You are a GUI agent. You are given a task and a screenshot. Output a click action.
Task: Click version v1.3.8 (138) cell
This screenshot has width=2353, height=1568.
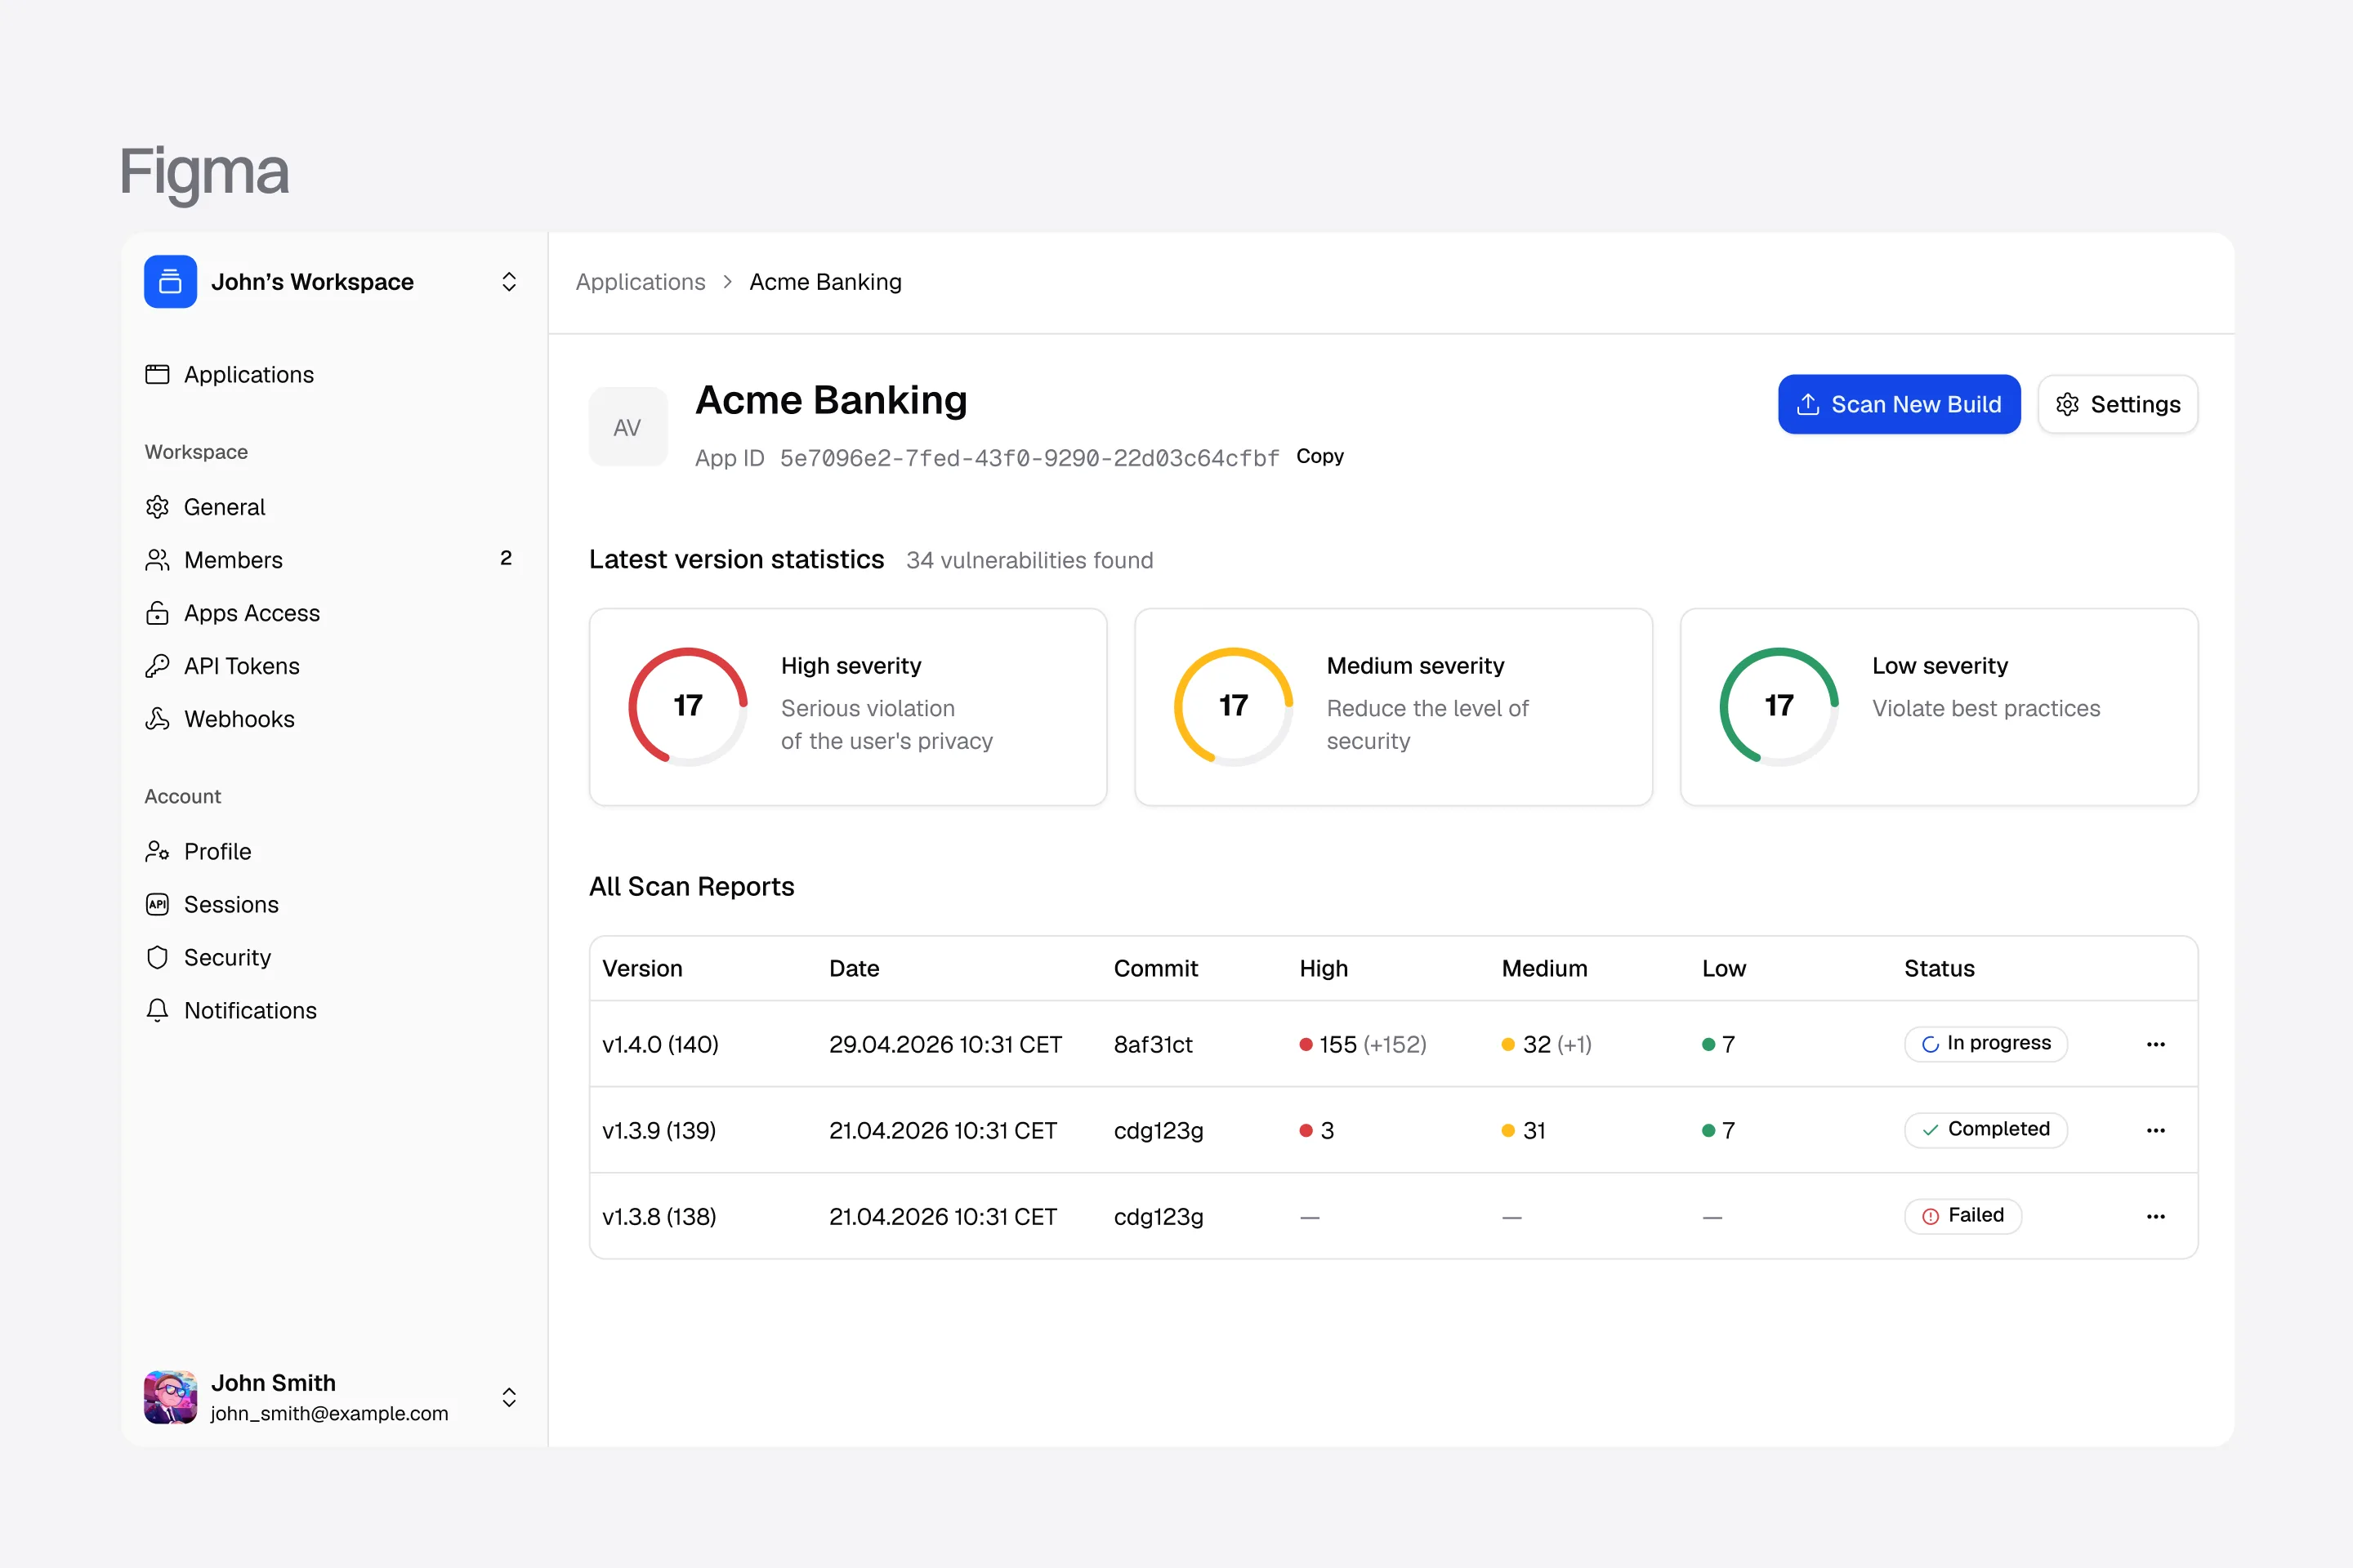pos(659,1216)
